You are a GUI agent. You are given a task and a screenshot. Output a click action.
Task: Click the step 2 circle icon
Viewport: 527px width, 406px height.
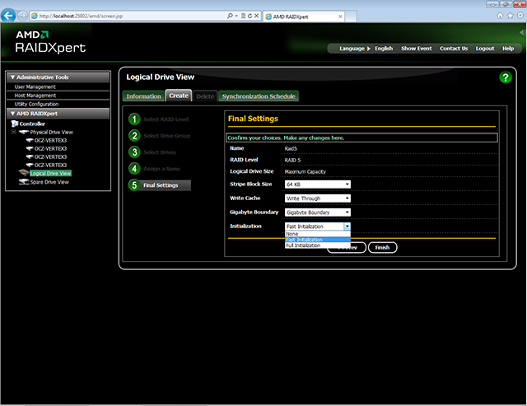(x=134, y=135)
